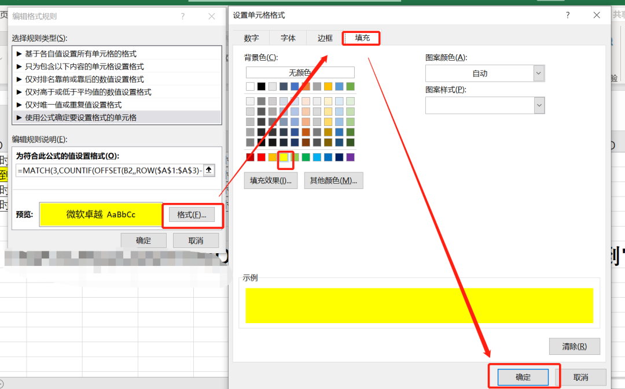This screenshot has height=389, width=625.
Task: Close the 设置单元格格式 dialog
Action: point(596,15)
